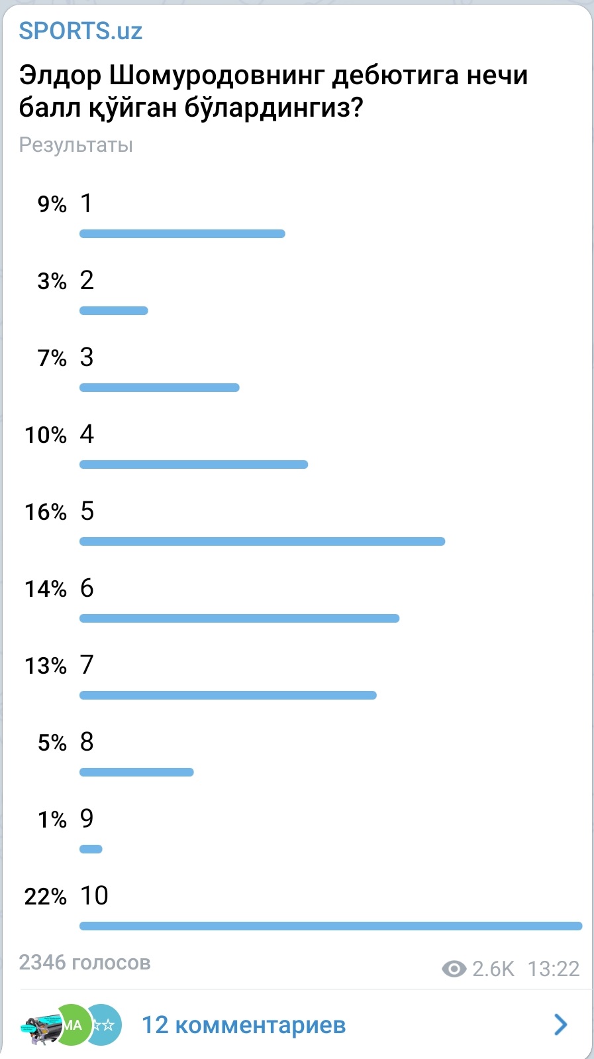The image size is (594, 1059).
Task: Click the 13% result bar for option 7
Action: [228, 696]
